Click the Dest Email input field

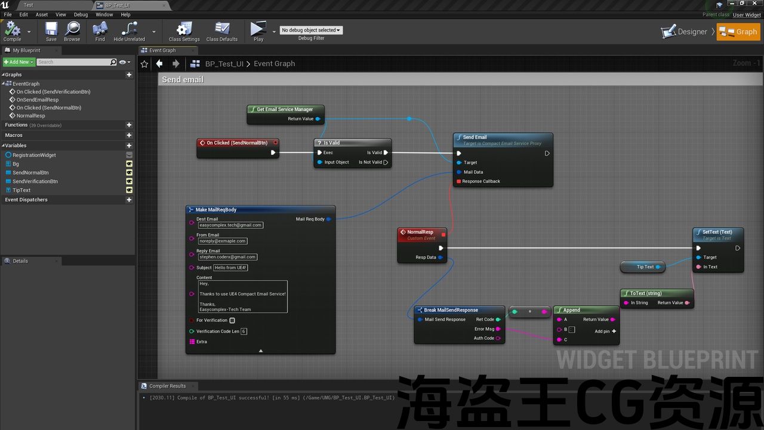tap(230, 225)
